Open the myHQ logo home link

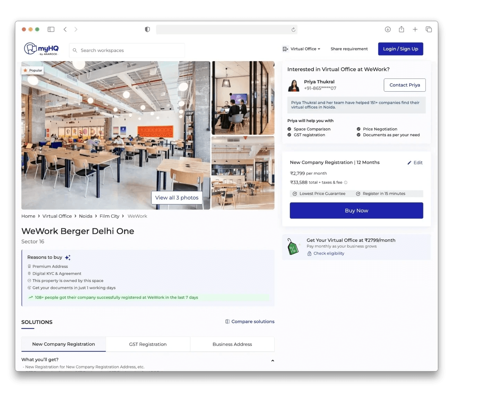(41, 49)
